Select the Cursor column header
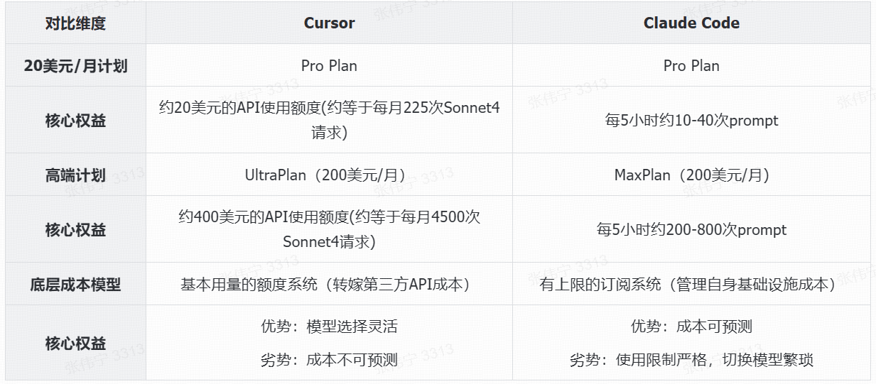876x384 pixels. tap(329, 23)
